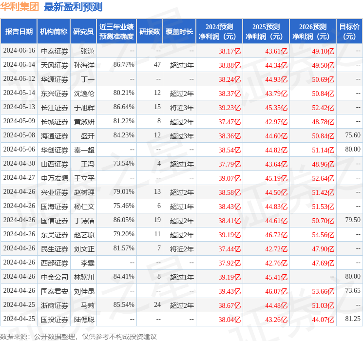Click the 中金公司 institution cell
363x341 pixels.
pyautogui.click(x=55, y=277)
